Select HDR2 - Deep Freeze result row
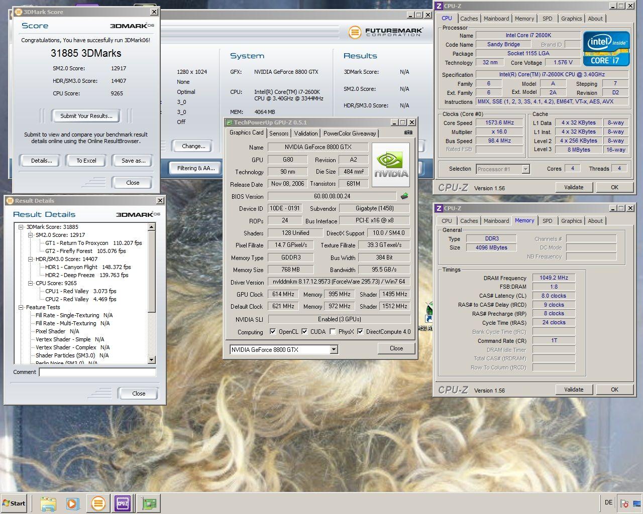Viewport: 643px width, 514px height. click(x=86, y=275)
